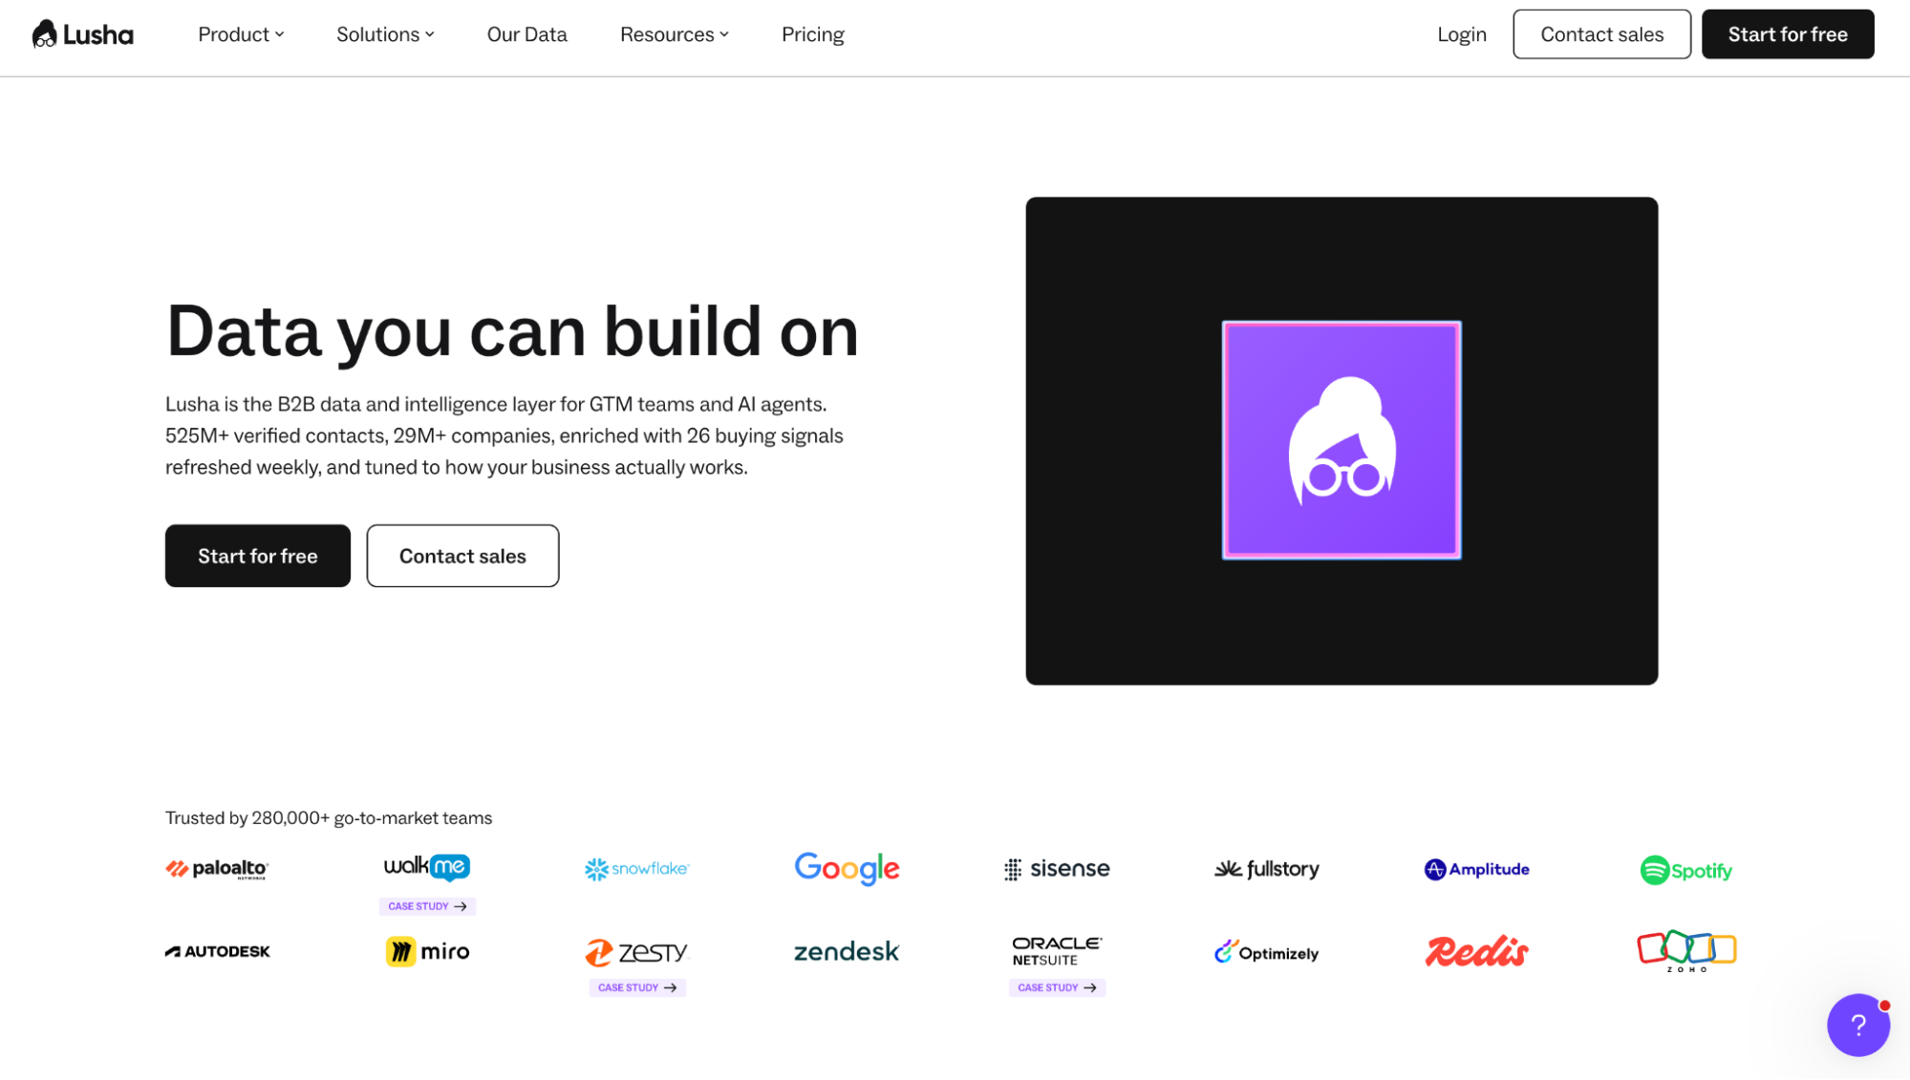1910x1080 pixels.
Task: Click the Miro logo
Action: click(x=427, y=951)
